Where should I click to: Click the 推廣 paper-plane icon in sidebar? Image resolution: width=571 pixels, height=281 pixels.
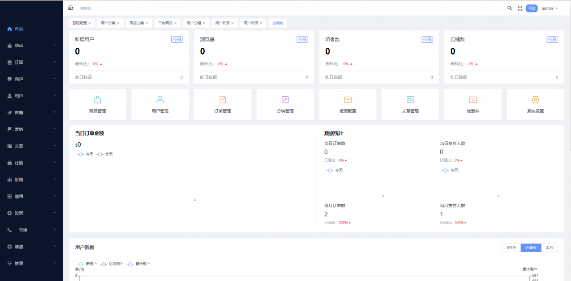[10, 112]
